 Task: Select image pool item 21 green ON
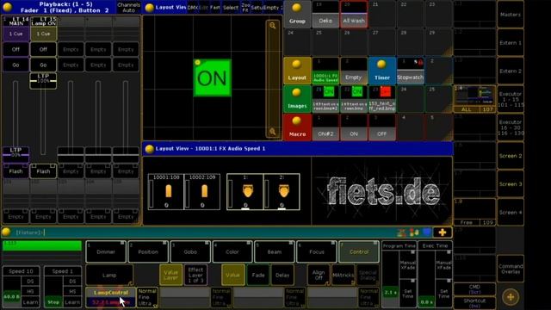pos(325,99)
